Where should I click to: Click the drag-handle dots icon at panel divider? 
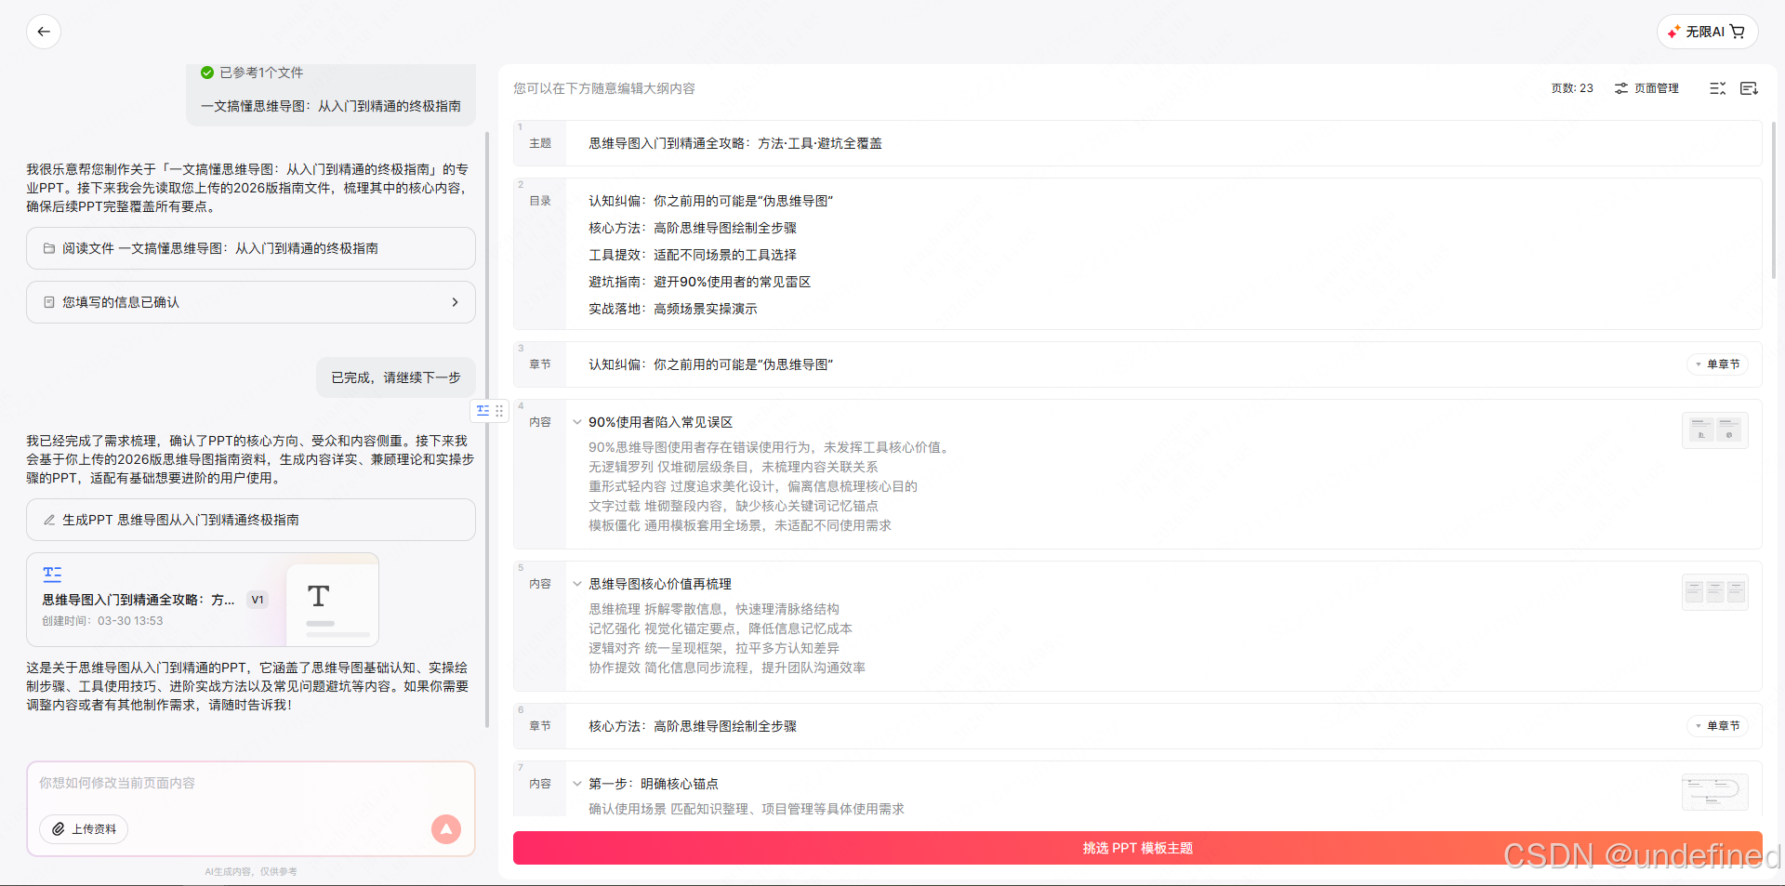coord(499,410)
